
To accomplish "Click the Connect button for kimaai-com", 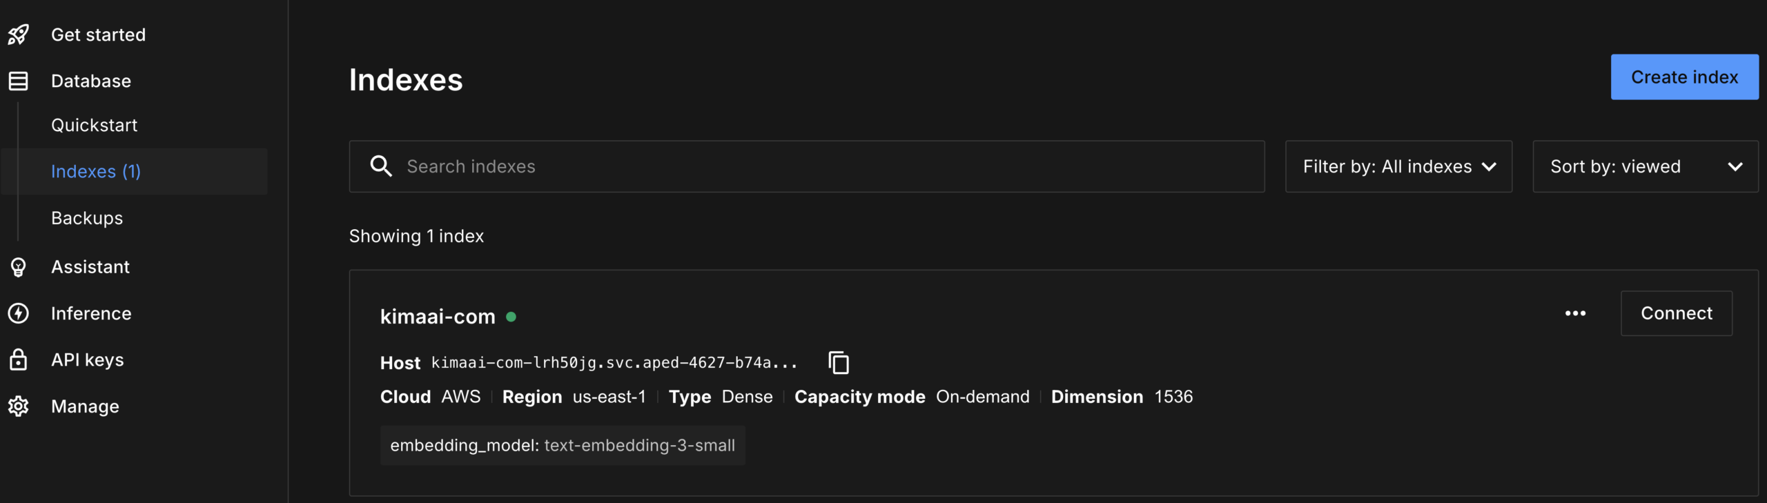I will pos(1676,313).
